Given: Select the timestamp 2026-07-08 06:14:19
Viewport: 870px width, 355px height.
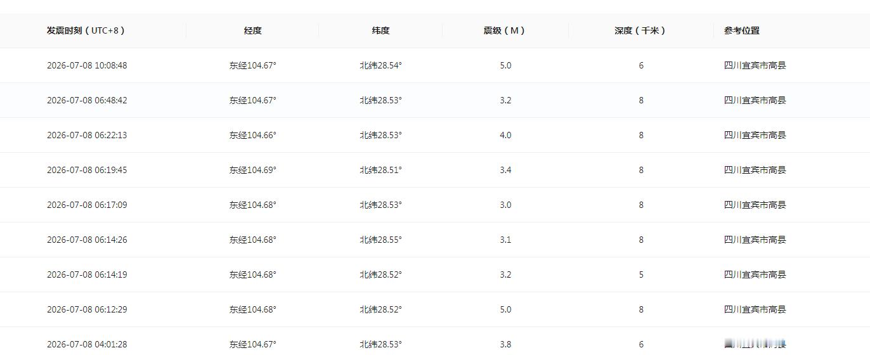Looking at the screenshot, I should (x=87, y=274).
